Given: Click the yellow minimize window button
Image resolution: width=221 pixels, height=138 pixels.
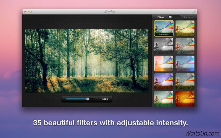Looking at the screenshot, I should (28, 12).
